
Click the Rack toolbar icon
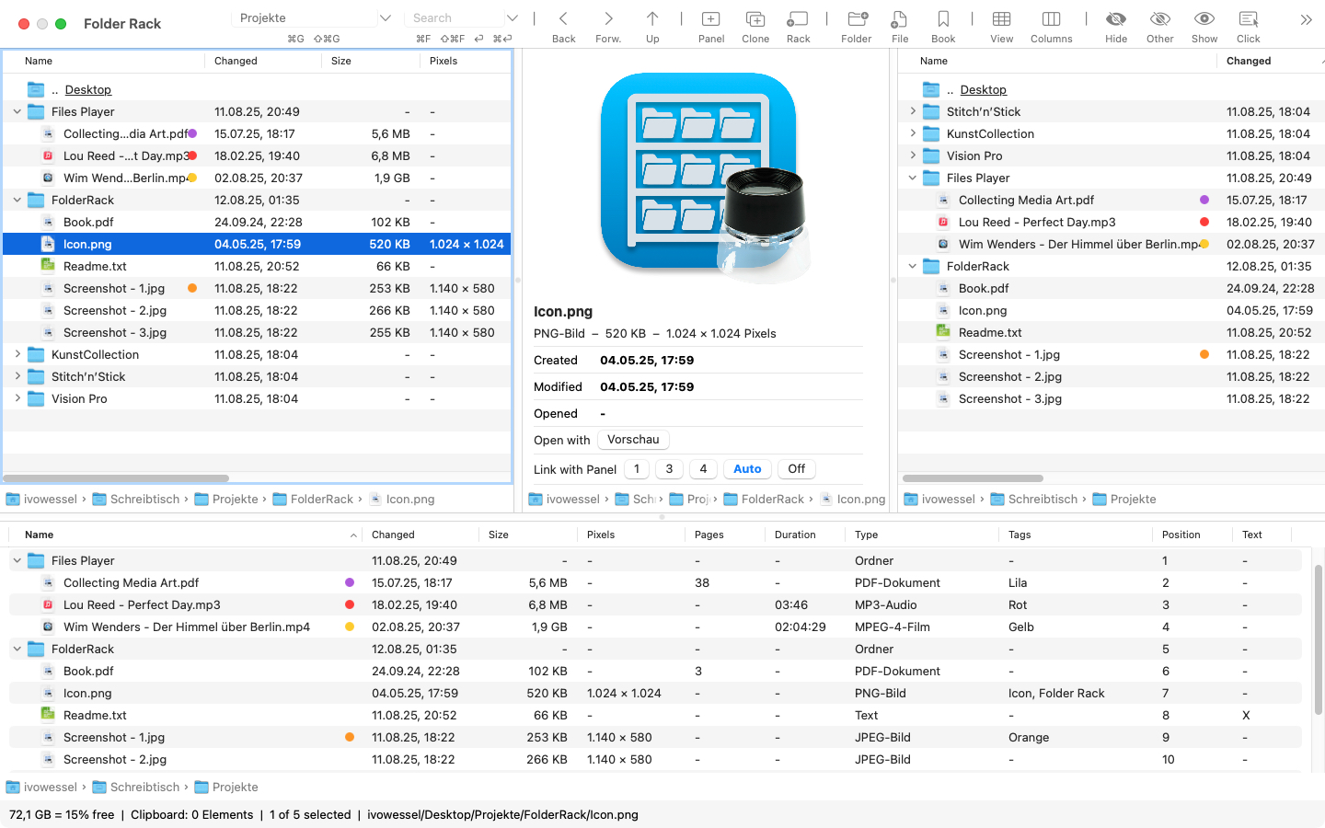pyautogui.click(x=798, y=19)
